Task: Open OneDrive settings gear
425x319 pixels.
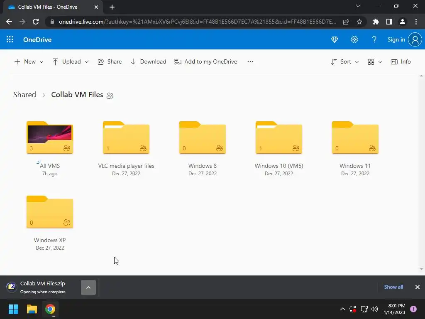Action: 354,39
